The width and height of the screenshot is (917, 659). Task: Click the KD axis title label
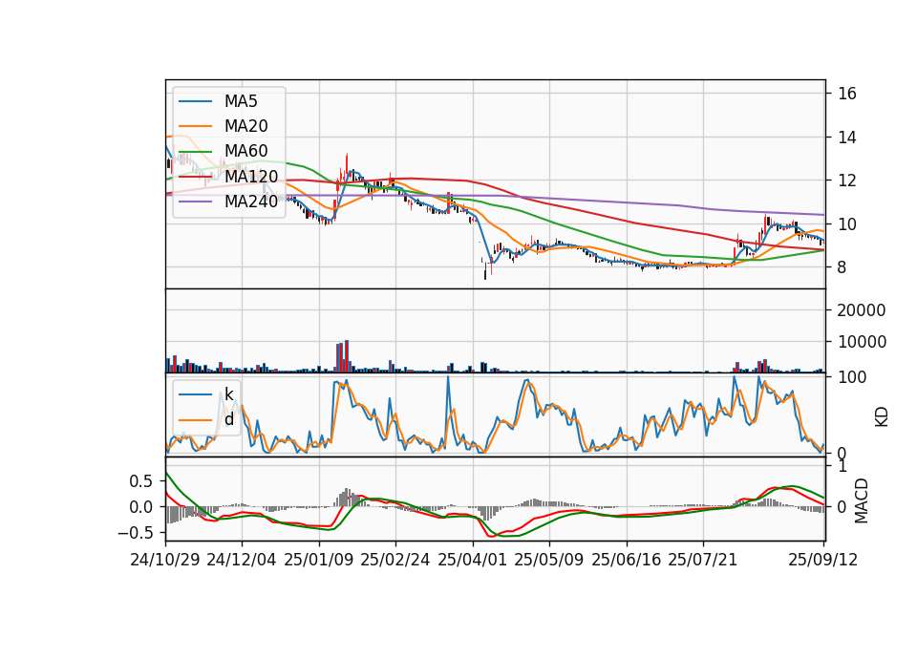pyautogui.click(x=882, y=417)
